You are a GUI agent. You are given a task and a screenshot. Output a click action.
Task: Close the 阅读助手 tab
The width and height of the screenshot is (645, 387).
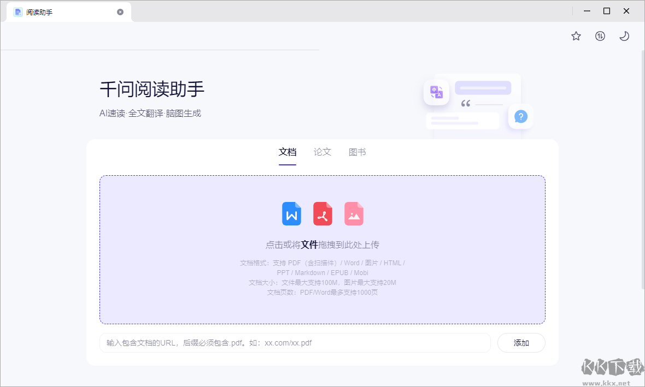click(120, 12)
